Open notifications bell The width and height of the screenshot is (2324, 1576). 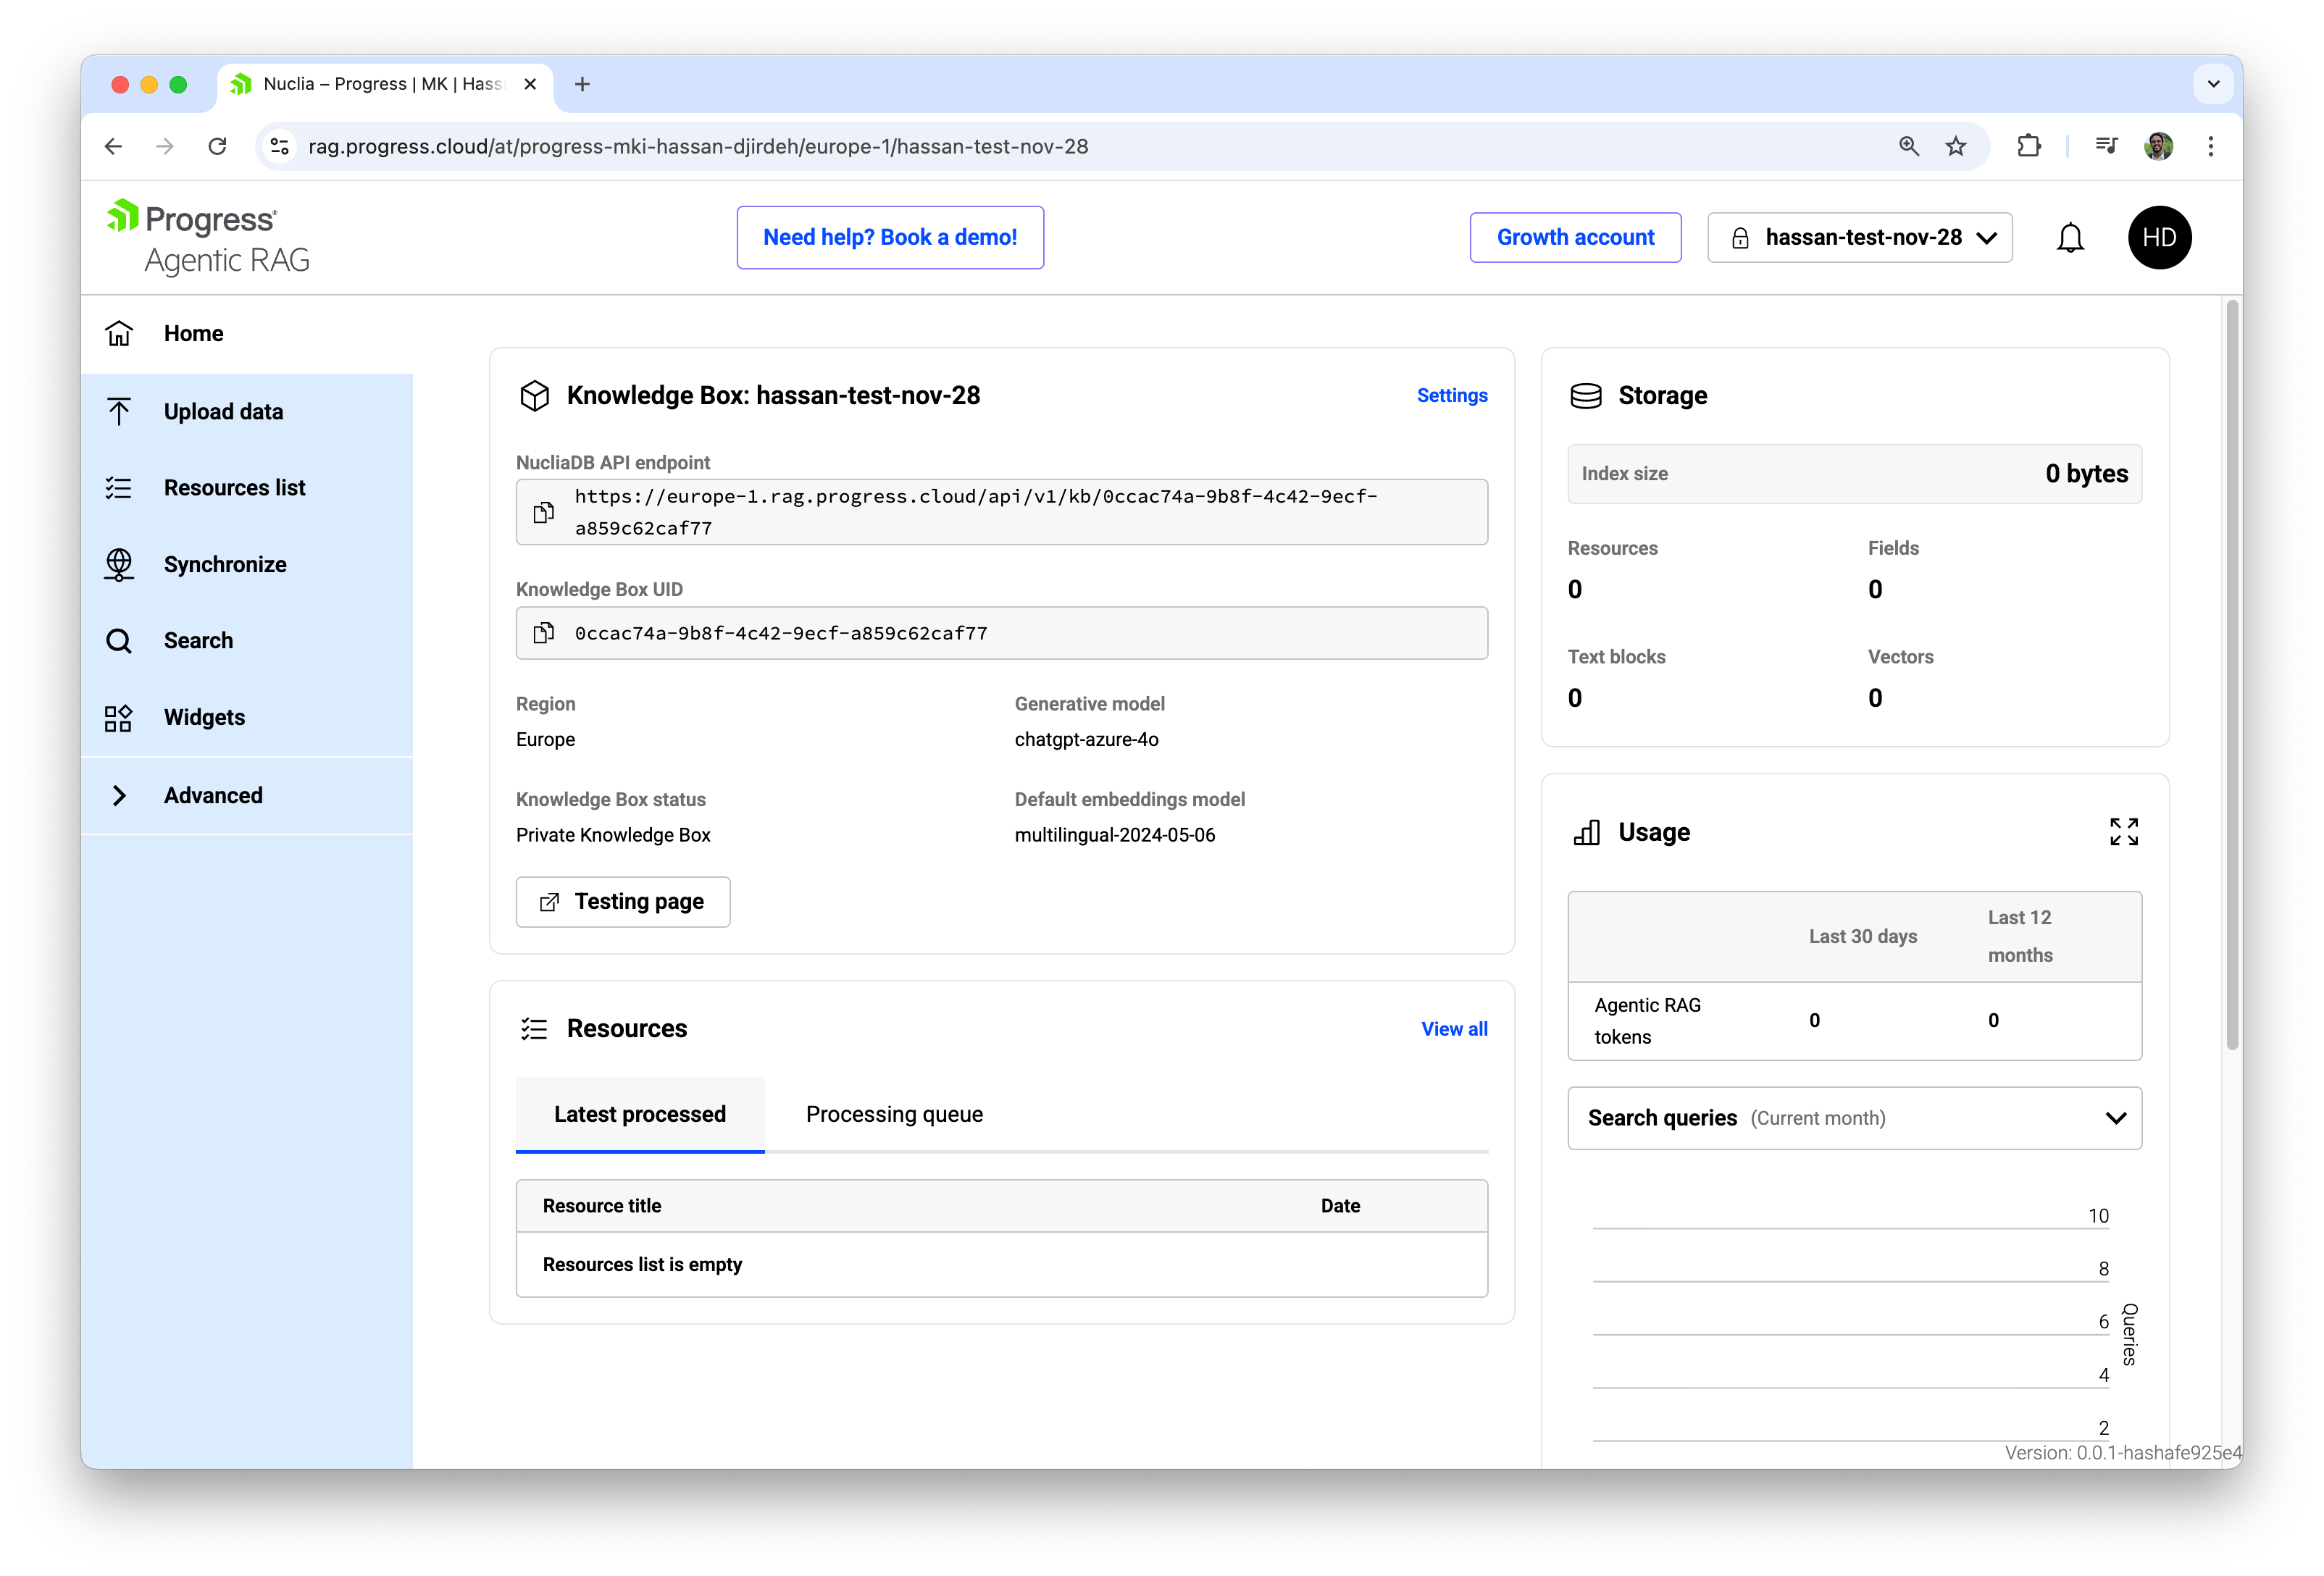coord(2069,238)
